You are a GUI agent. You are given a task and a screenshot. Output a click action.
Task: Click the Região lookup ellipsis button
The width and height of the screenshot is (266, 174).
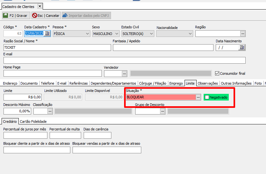pos(242,33)
